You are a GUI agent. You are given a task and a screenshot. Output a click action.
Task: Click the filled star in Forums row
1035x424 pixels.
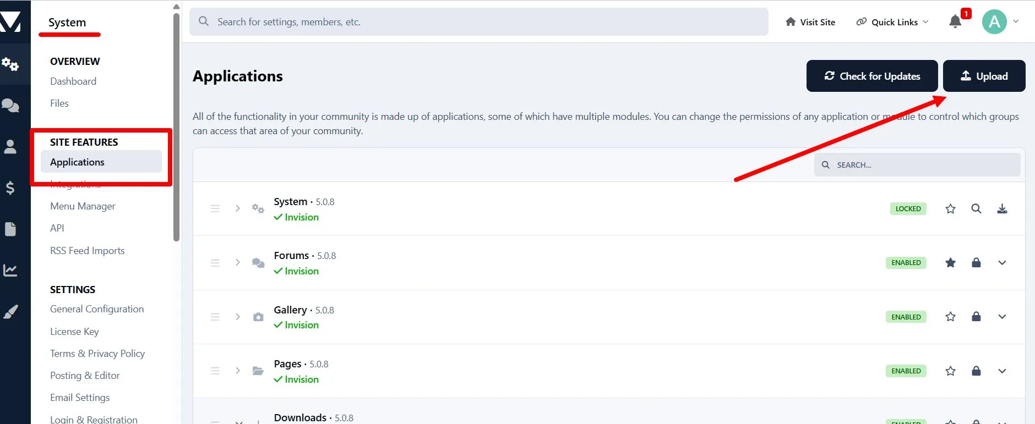point(950,263)
